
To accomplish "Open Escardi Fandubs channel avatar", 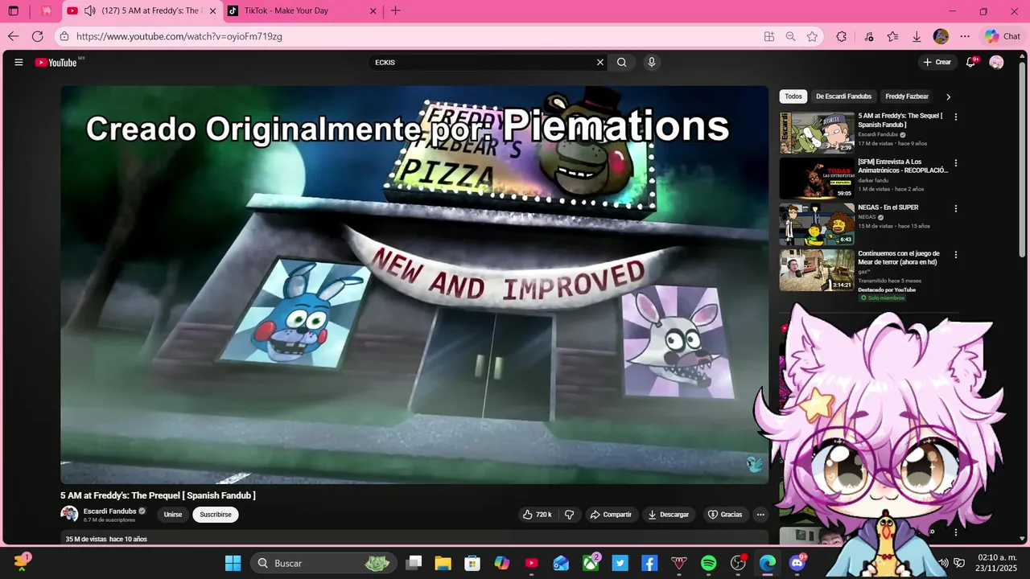I will (70, 514).
